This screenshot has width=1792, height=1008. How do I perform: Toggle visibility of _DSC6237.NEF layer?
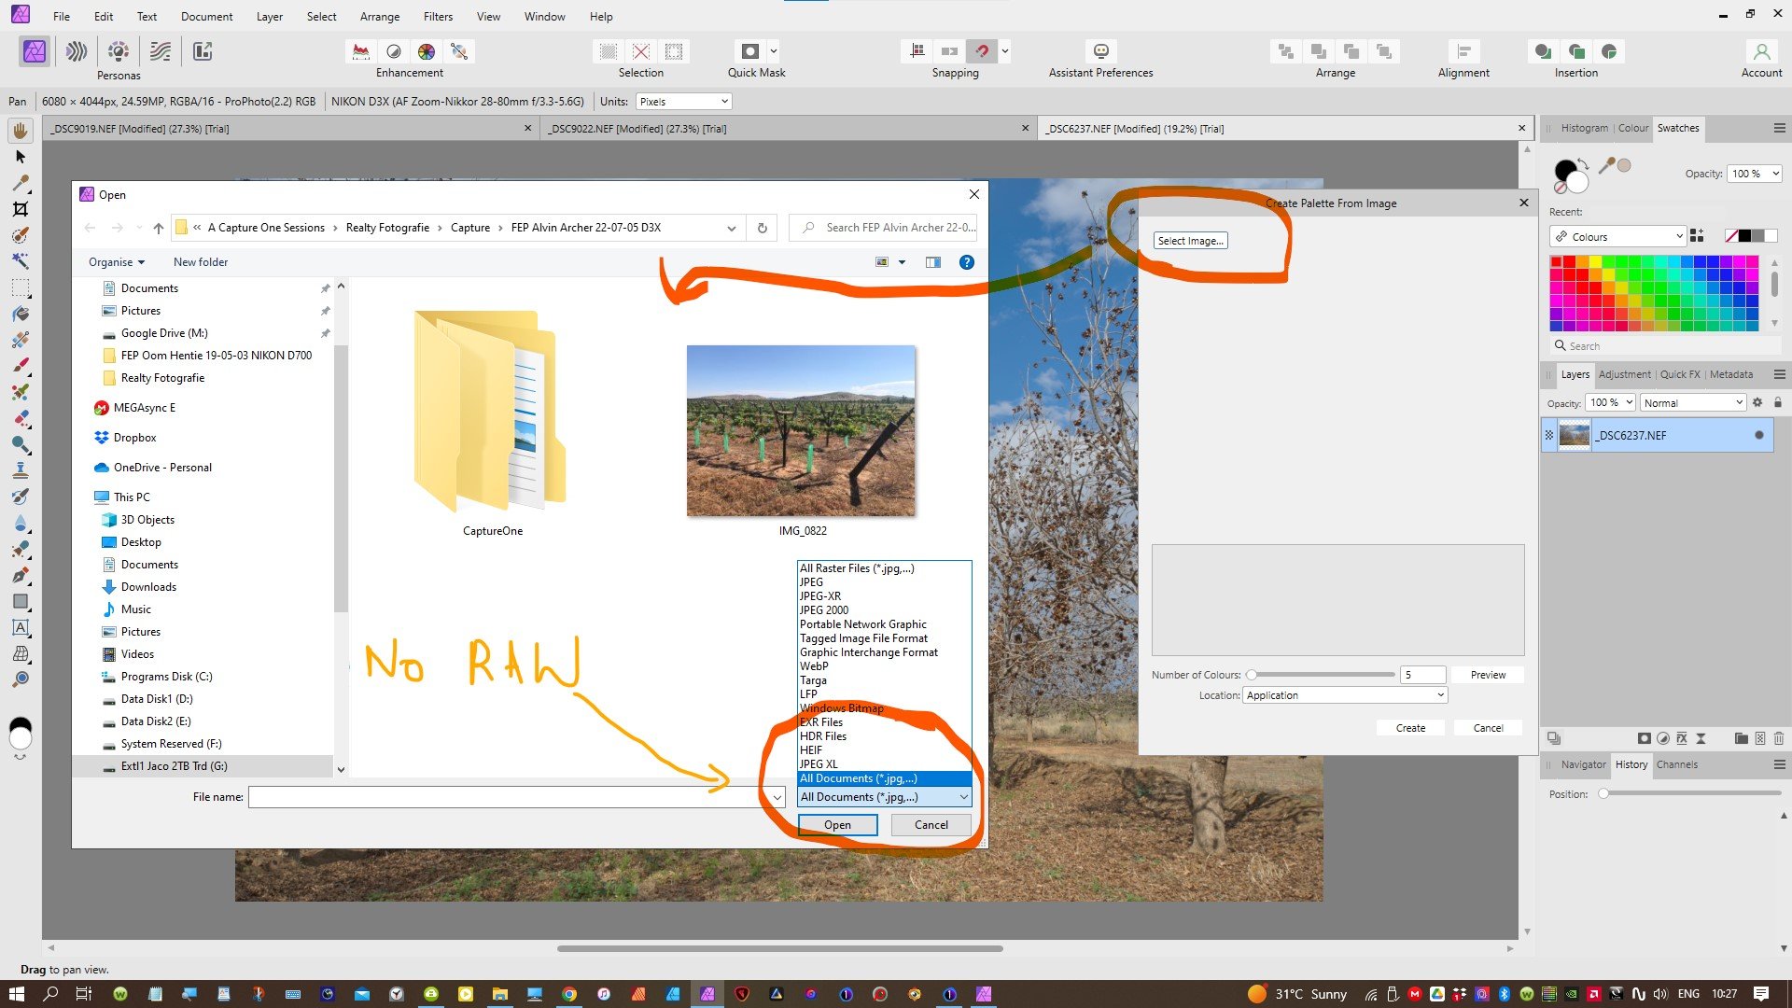(1759, 435)
